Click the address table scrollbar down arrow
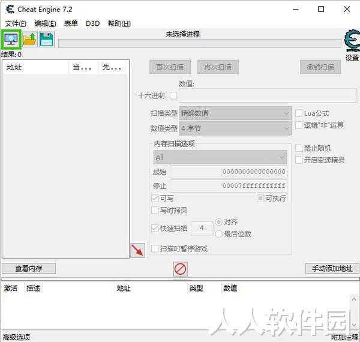 (354, 325)
